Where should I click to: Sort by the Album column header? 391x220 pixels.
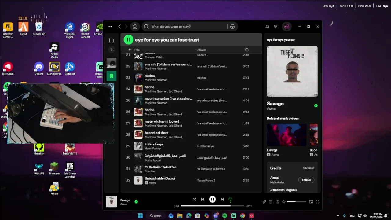[202, 50]
